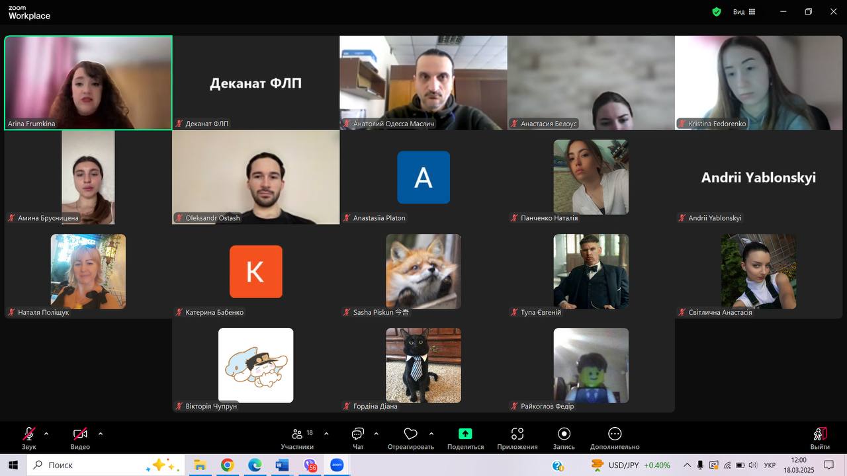Expand arrow next to Чат
This screenshot has height=476, width=847.
376,434
